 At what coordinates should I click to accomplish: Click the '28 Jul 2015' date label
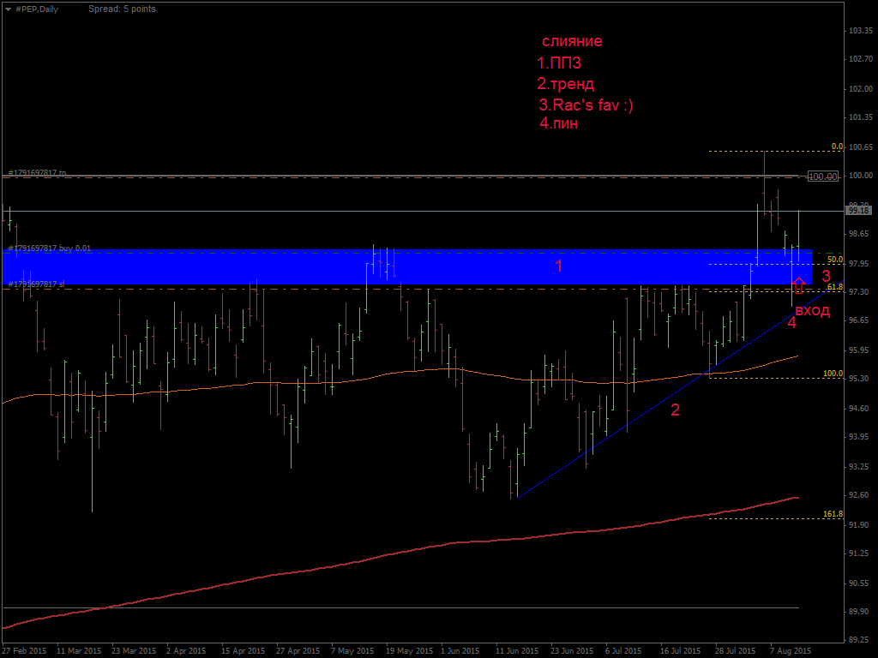tap(735, 651)
